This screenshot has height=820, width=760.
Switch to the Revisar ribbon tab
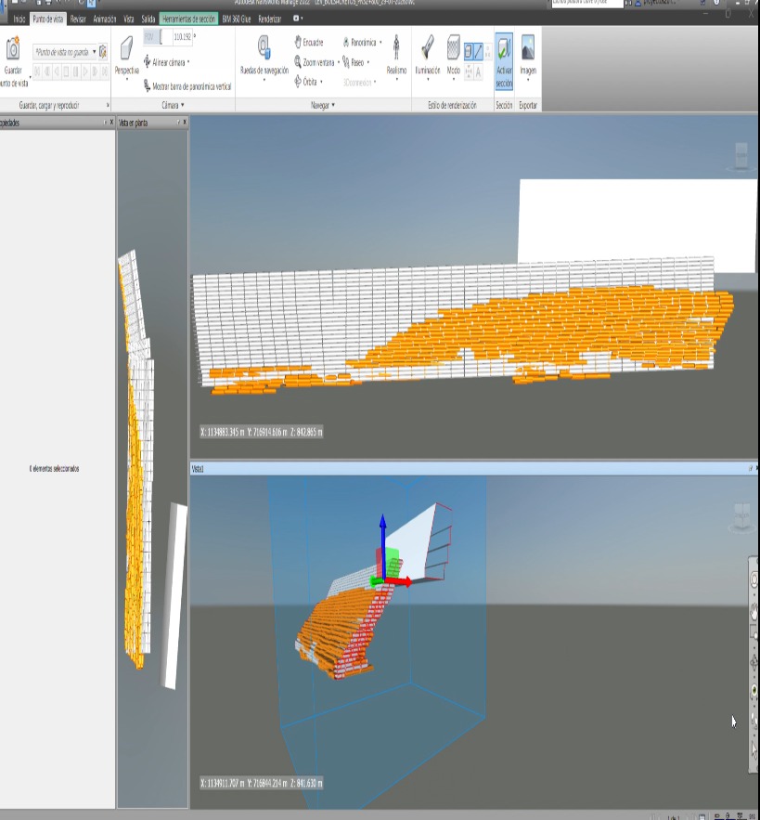(78, 19)
